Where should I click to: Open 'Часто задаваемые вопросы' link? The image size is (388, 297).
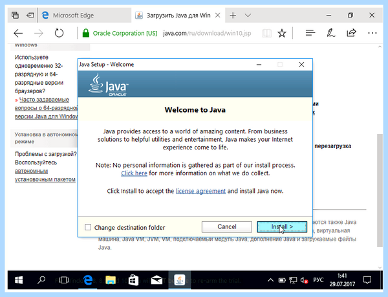pyautogui.click(x=46, y=108)
